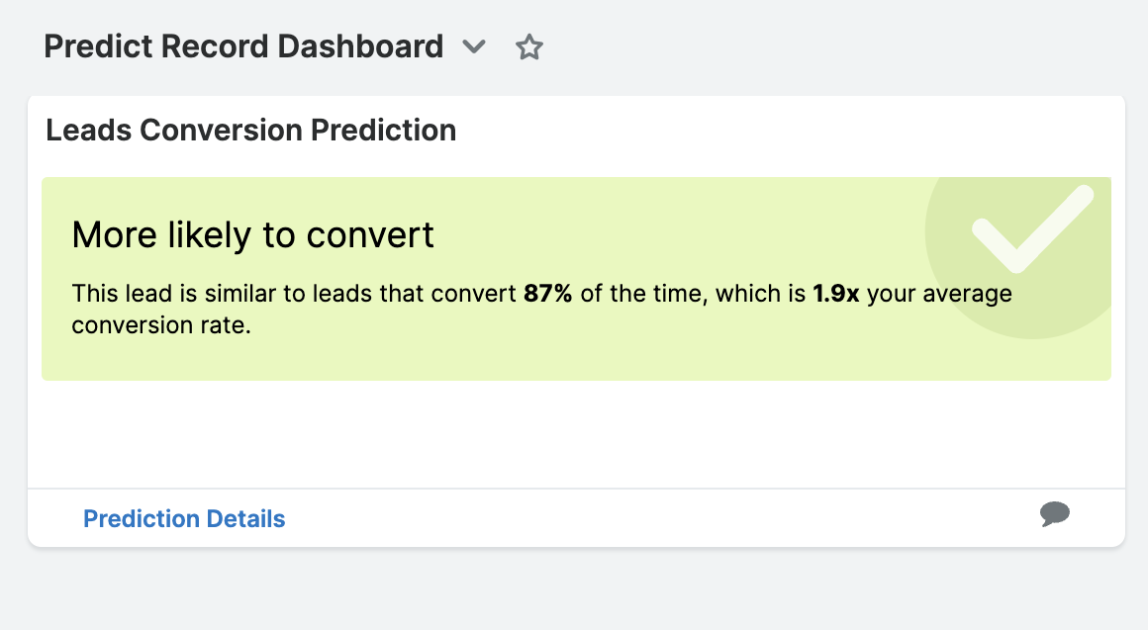Click the words "conversion rate." in the banner

162,324
